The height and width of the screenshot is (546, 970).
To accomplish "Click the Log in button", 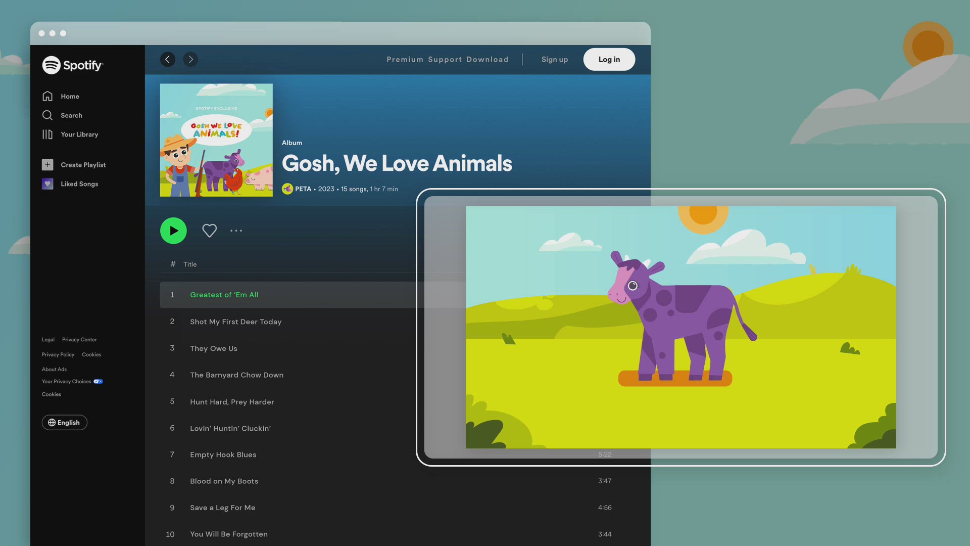I will point(609,59).
